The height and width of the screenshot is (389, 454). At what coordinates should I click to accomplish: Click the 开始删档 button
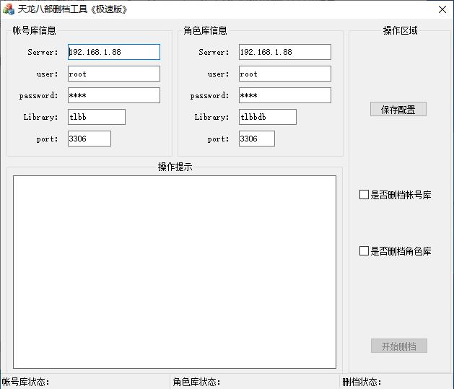pyautogui.click(x=398, y=346)
